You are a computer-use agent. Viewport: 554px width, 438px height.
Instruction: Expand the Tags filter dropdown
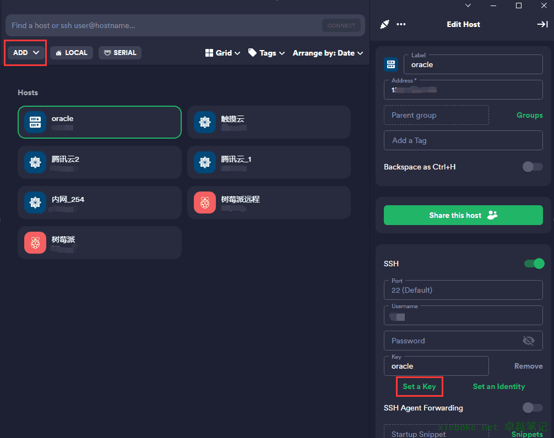[267, 53]
